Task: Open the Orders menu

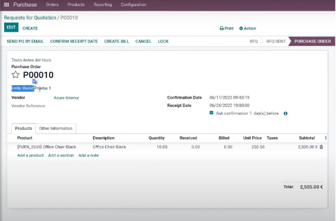Action: tap(52, 5)
